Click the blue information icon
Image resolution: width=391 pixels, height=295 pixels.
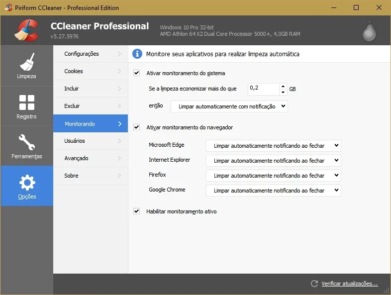(x=137, y=54)
